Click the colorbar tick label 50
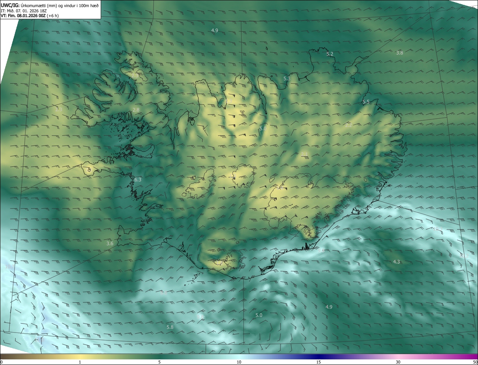The width and height of the screenshot is (478, 365). 475,362
